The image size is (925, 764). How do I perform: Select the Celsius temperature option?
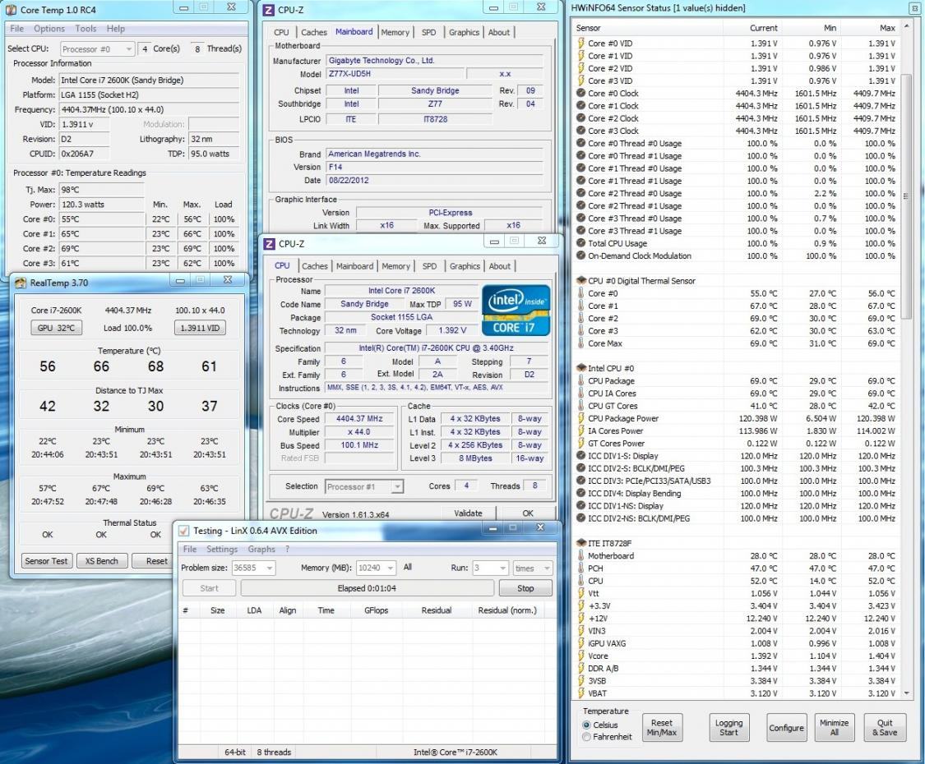click(x=586, y=725)
